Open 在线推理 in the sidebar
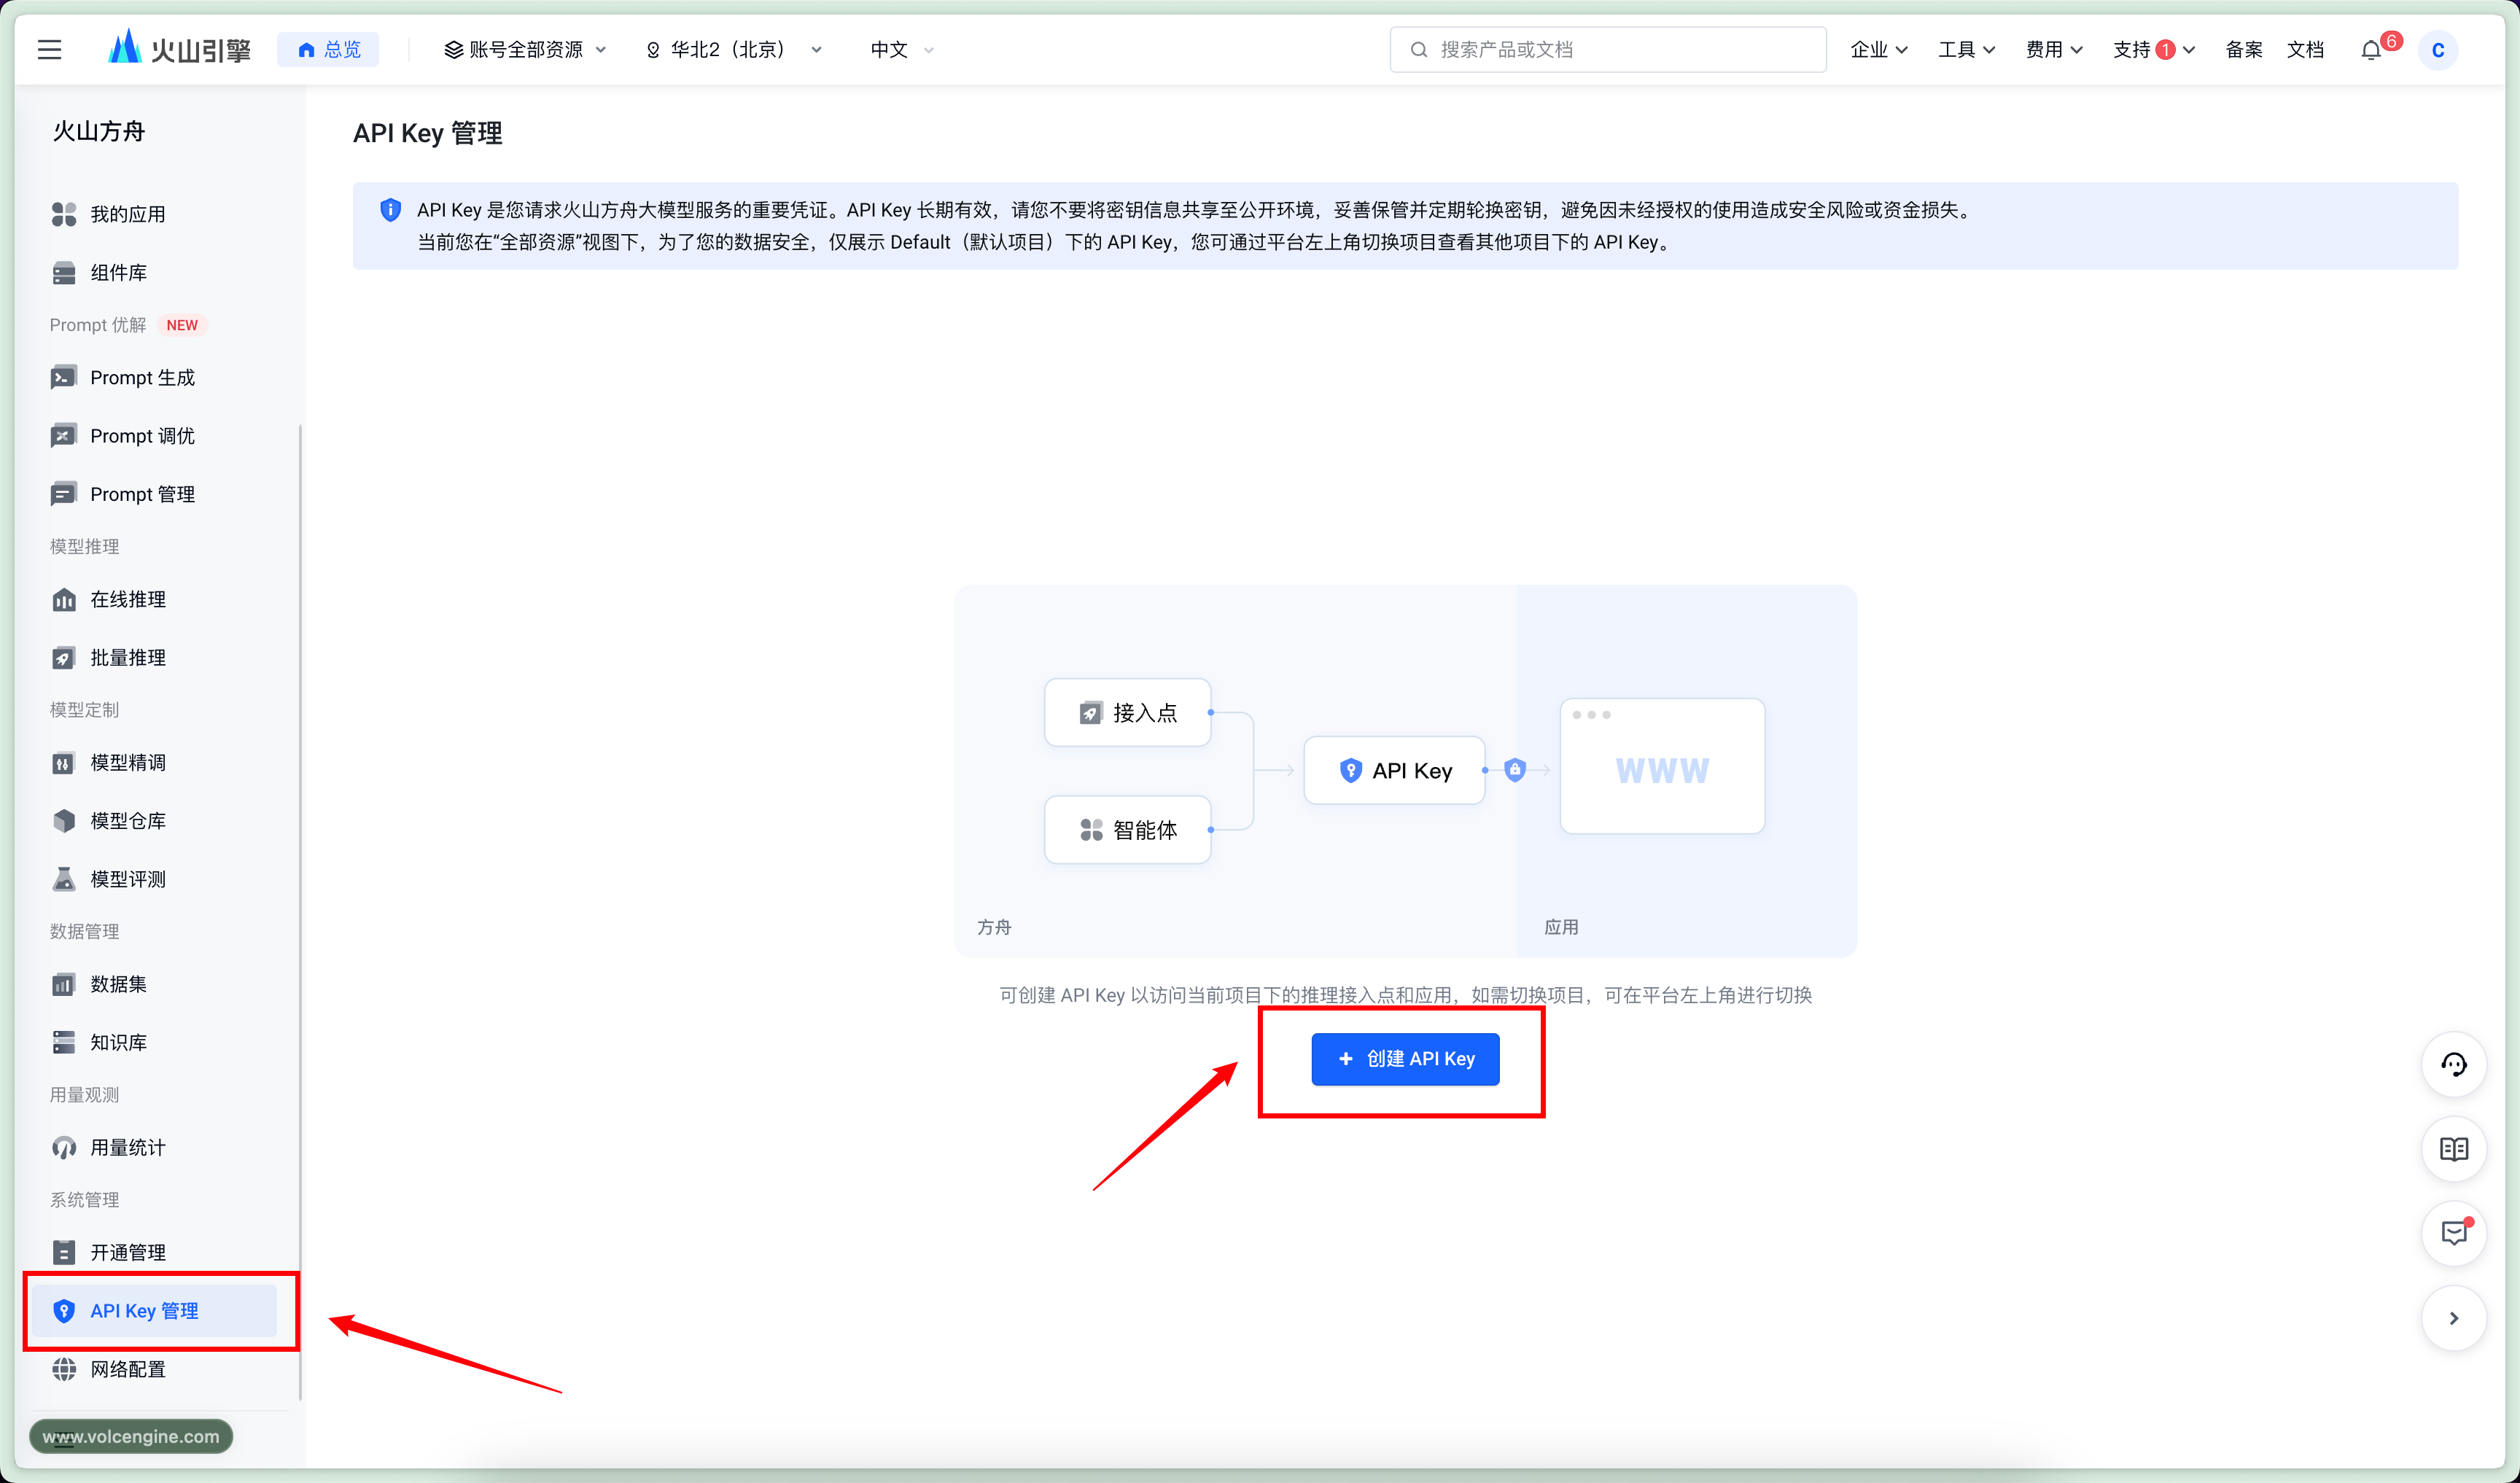Viewport: 2520px width, 1483px height. click(128, 599)
